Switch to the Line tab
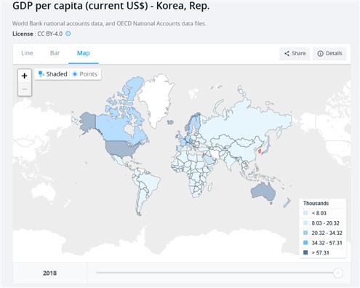 tap(27, 53)
